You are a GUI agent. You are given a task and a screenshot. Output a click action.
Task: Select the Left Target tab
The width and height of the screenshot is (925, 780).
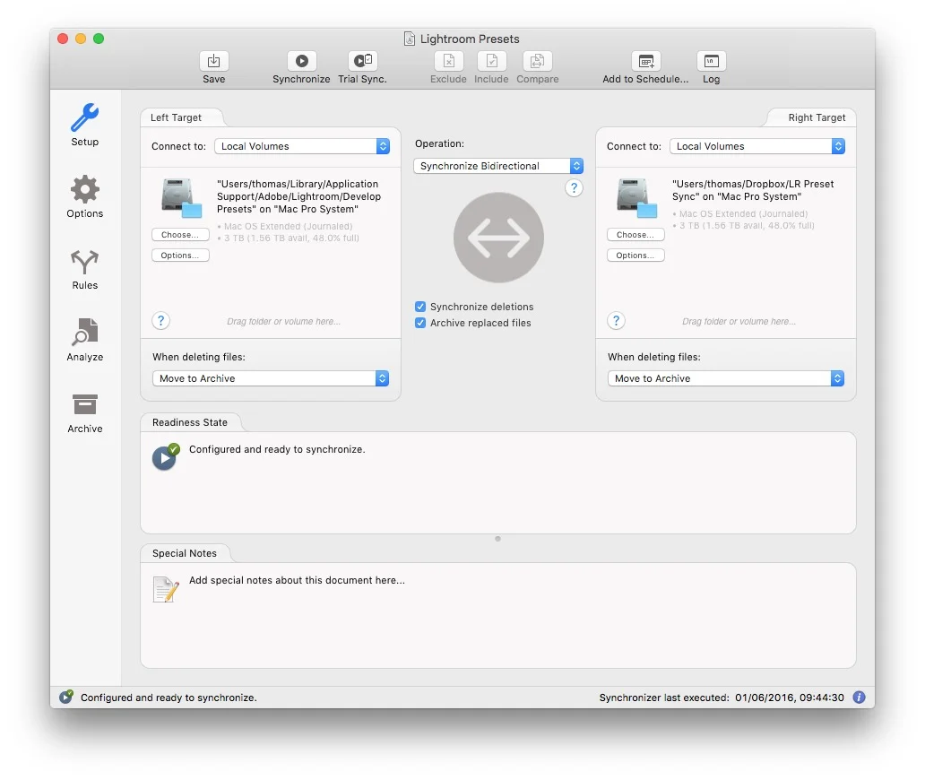[x=176, y=117]
